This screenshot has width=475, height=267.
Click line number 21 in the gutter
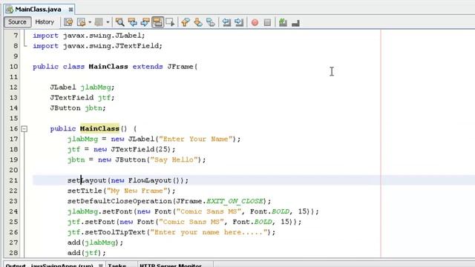click(x=13, y=180)
